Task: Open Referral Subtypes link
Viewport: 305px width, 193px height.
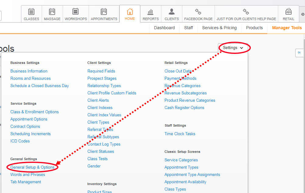Action: pyautogui.click(x=103, y=137)
